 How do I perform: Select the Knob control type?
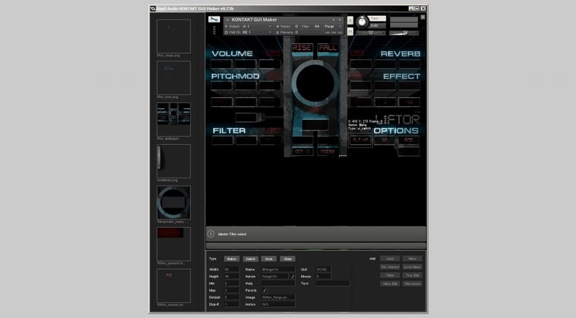tap(269, 259)
